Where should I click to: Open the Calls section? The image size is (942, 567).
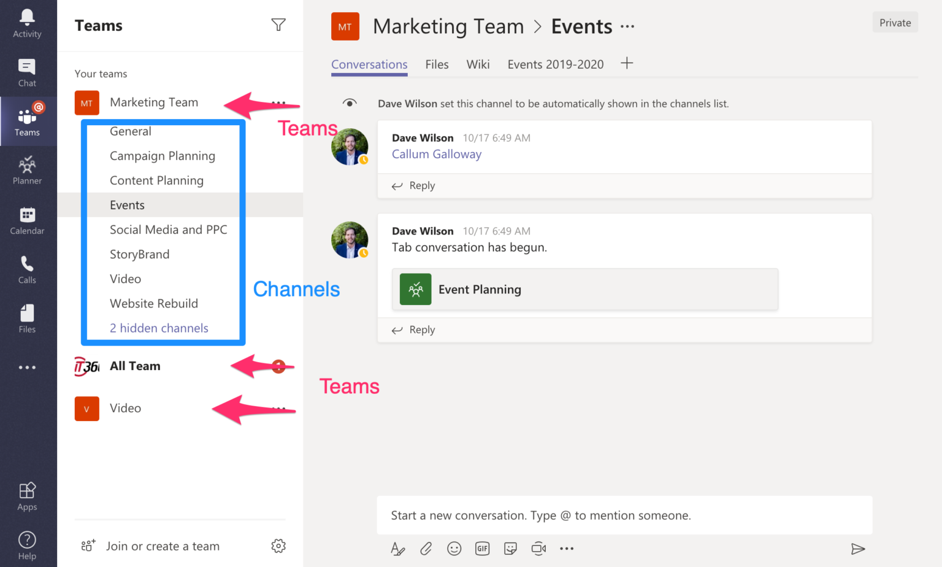click(28, 269)
